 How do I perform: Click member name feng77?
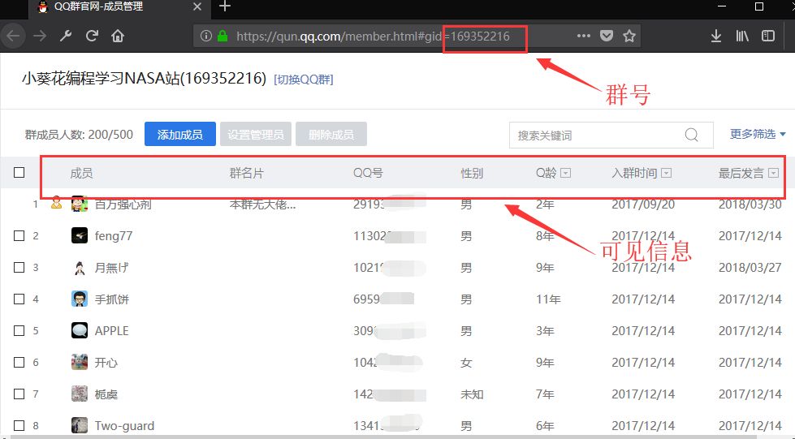[x=114, y=236]
